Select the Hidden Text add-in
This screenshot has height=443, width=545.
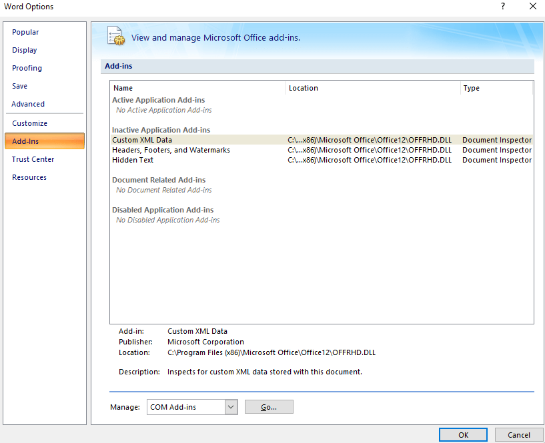click(x=133, y=160)
